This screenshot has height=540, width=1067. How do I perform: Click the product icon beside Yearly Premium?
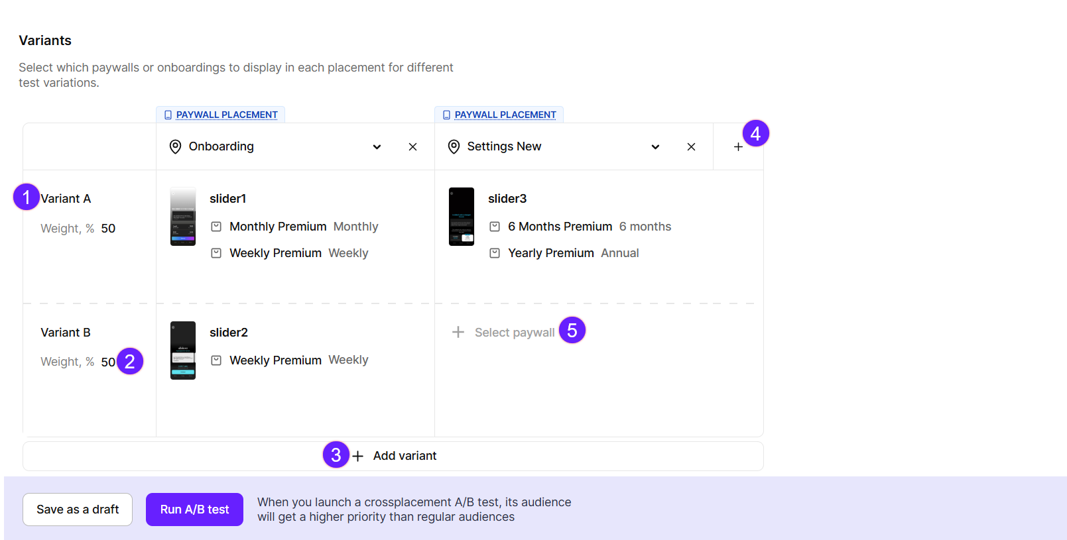pyautogui.click(x=495, y=253)
